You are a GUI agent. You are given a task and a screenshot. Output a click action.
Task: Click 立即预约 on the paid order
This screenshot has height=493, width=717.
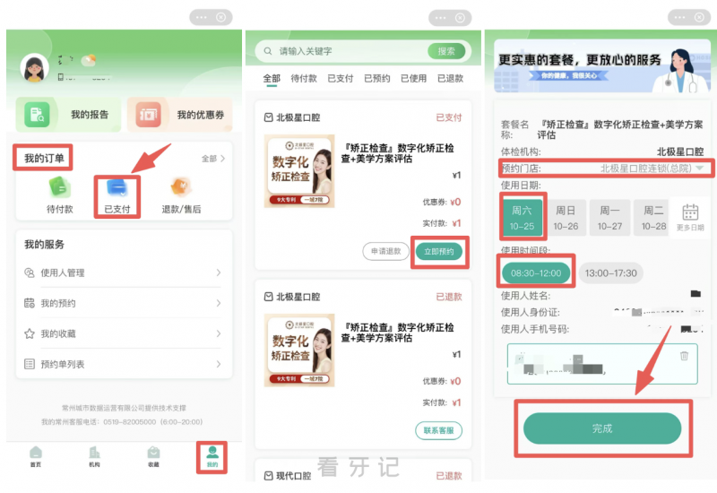point(439,252)
